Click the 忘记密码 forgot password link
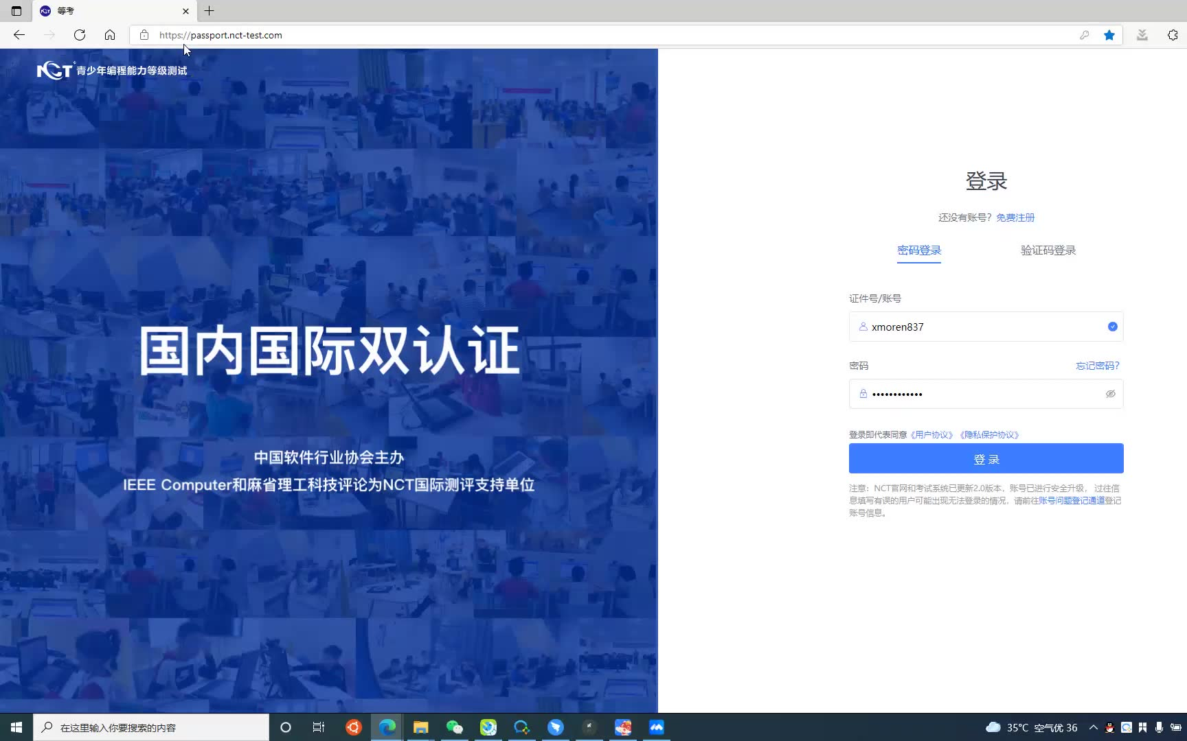 [1096, 365]
